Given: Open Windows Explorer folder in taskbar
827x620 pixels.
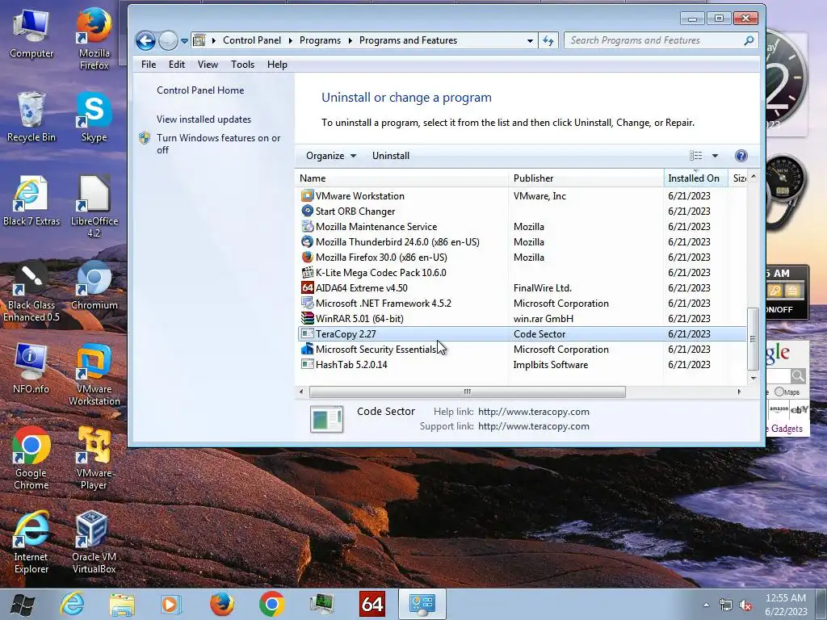Looking at the screenshot, I should click(x=122, y=604).
